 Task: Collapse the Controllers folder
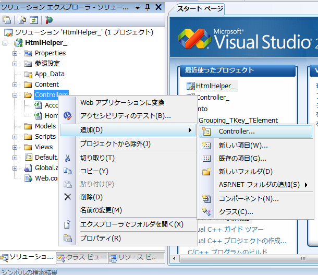tap(15, 95)
